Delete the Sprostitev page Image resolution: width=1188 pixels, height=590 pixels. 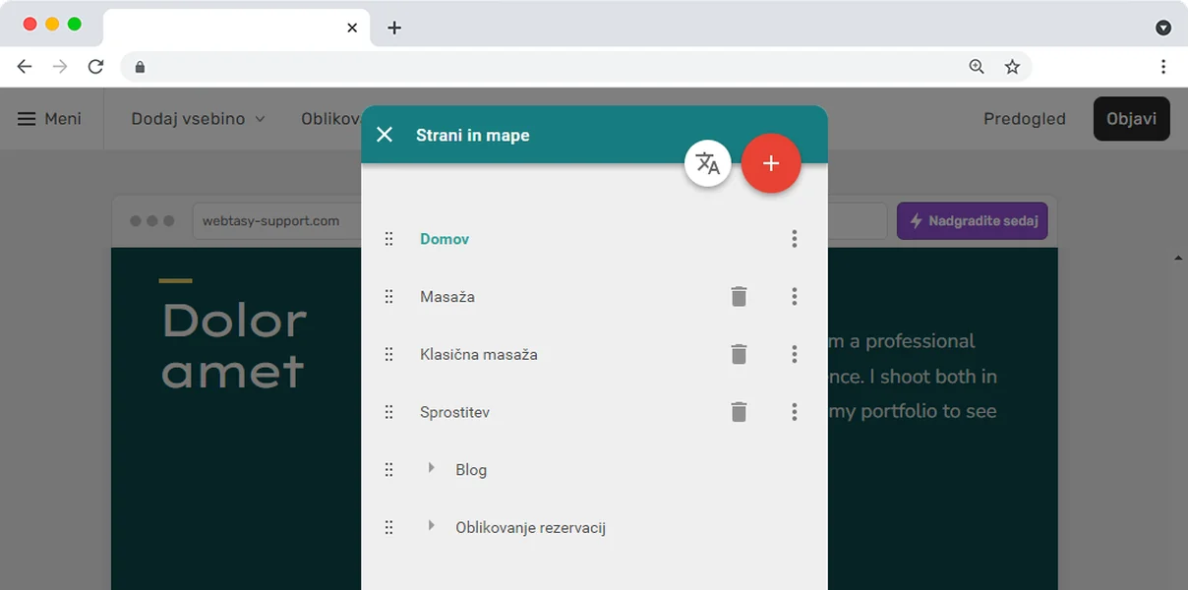click(x=739, y=412)
